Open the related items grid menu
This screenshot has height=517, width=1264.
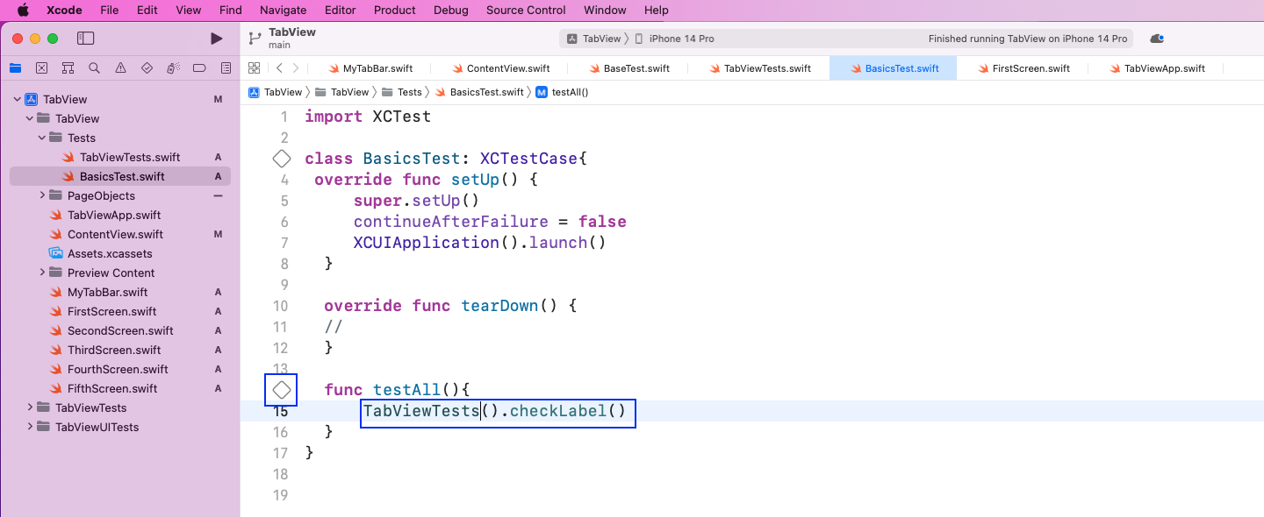coord(254,68)
